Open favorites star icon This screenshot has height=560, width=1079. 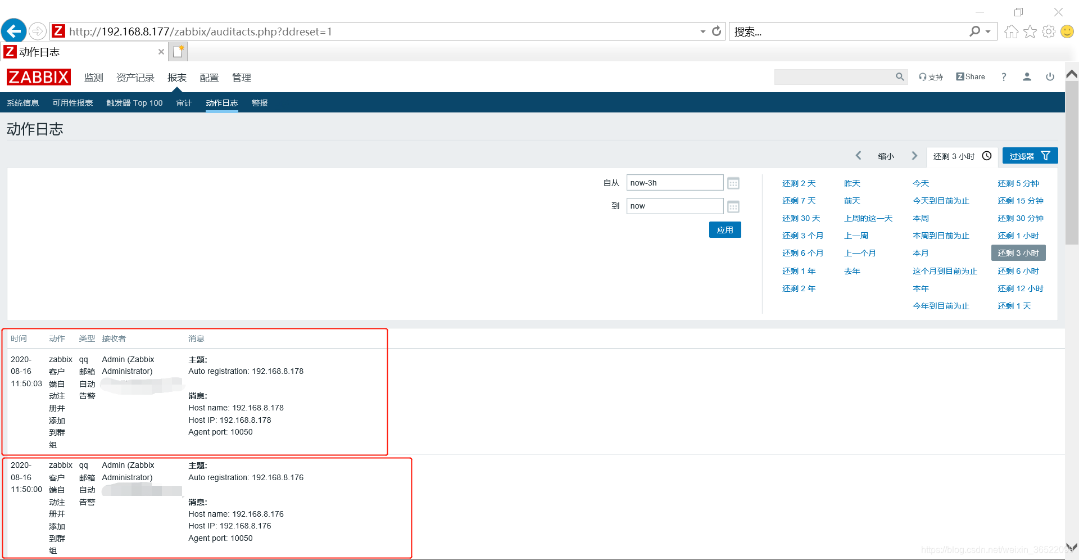1030,31
